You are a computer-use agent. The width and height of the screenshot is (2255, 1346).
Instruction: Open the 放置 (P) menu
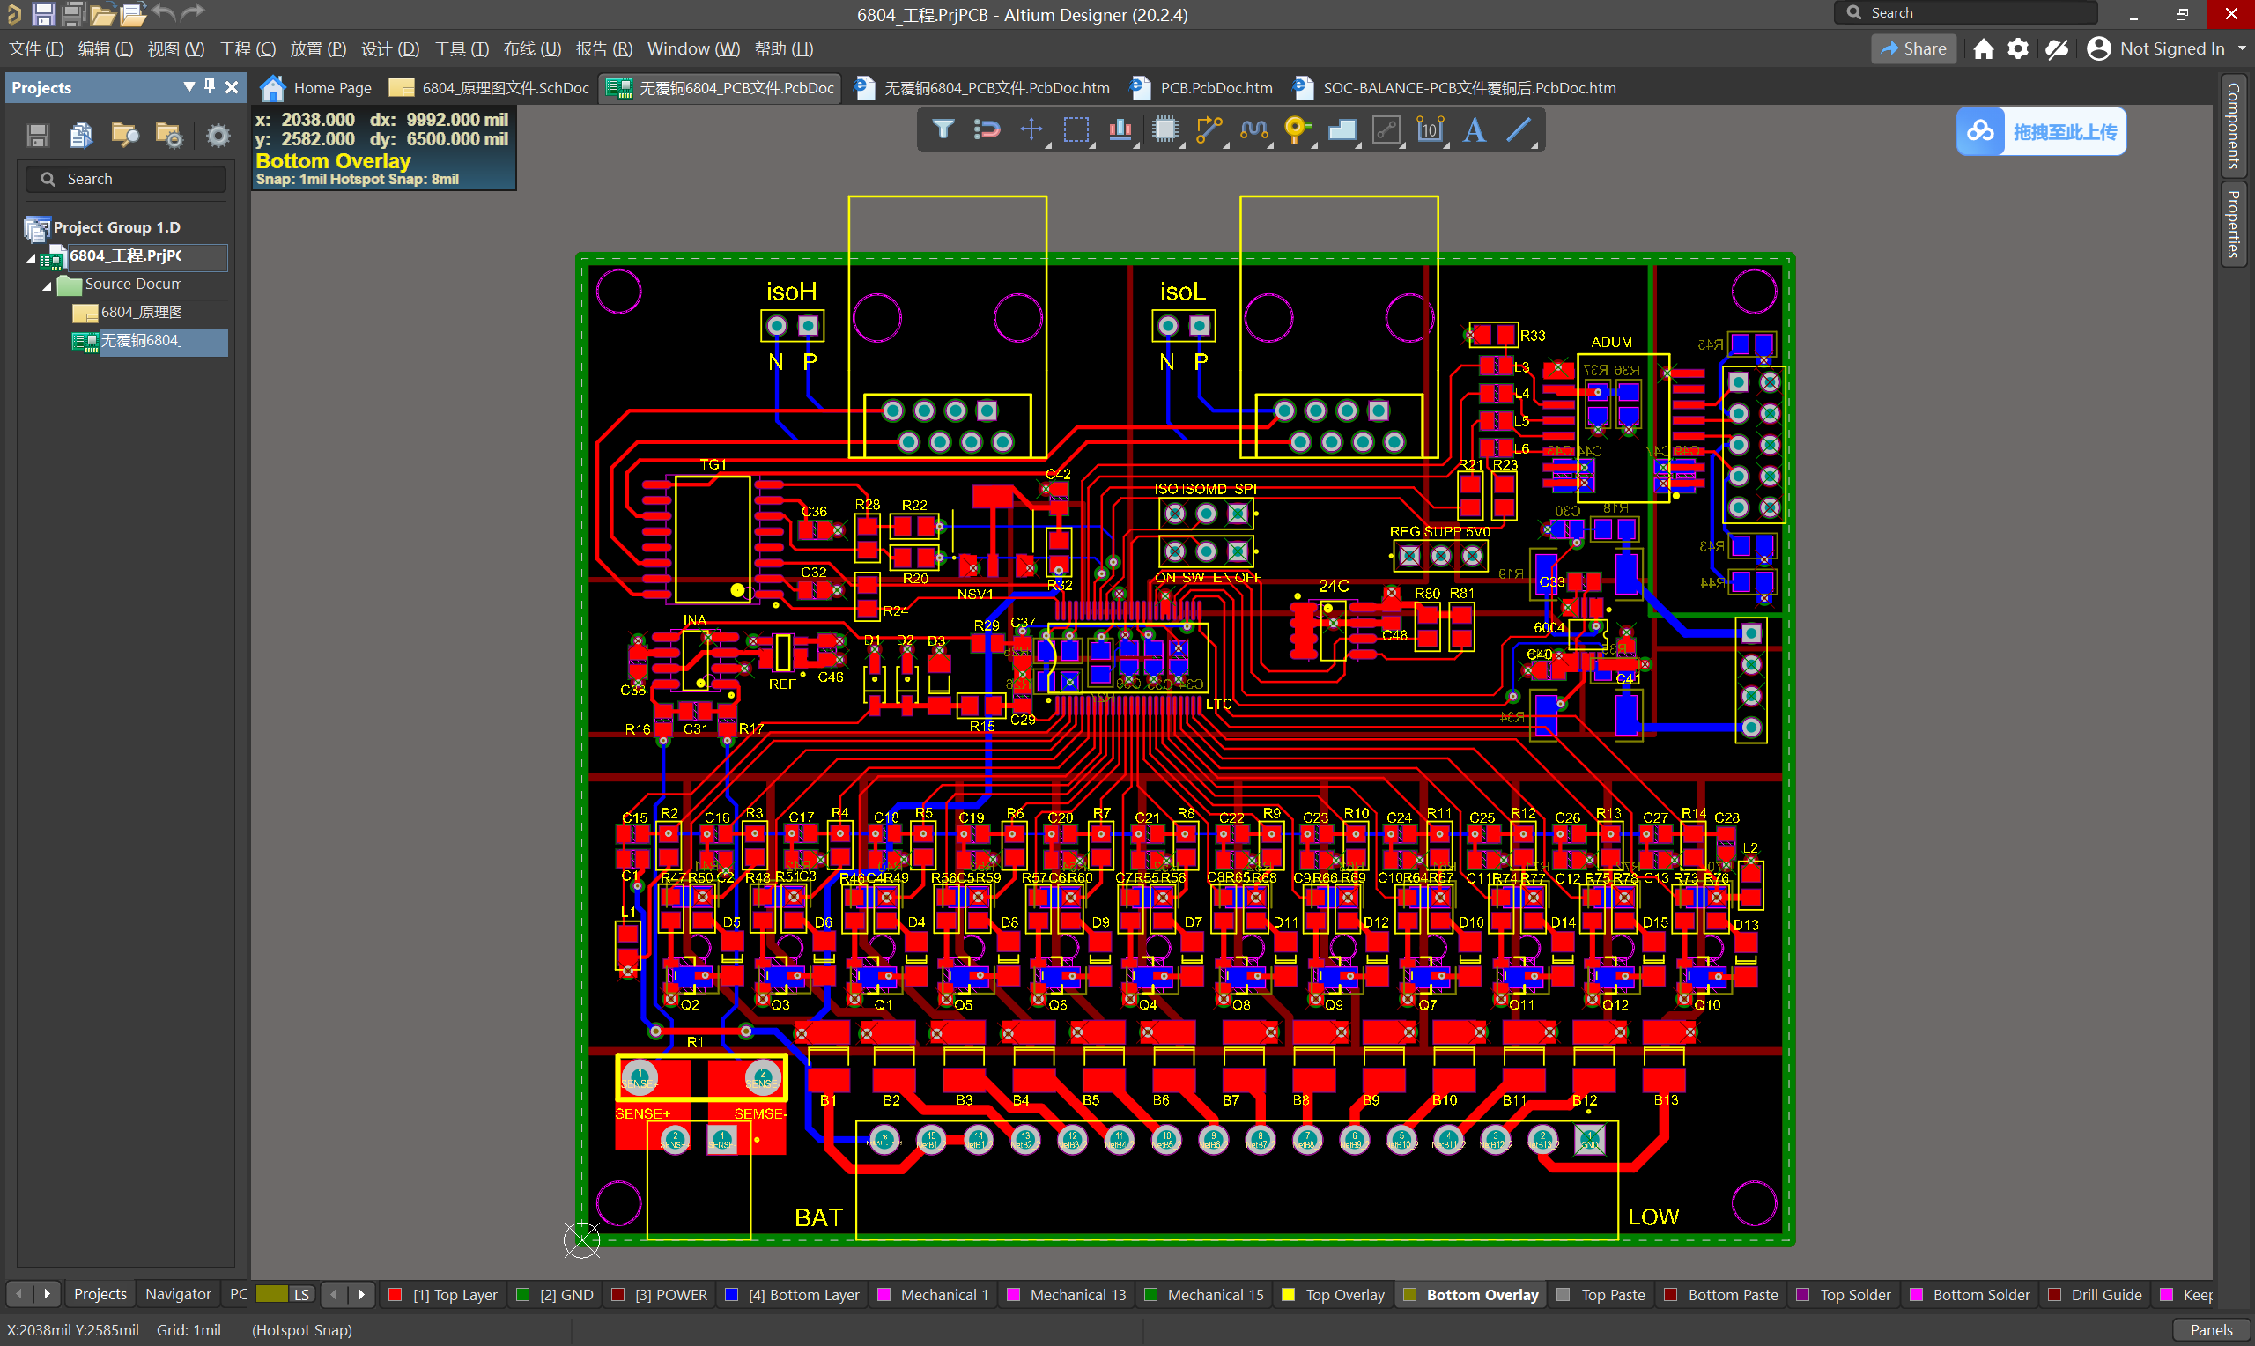(x=317, y=49)
